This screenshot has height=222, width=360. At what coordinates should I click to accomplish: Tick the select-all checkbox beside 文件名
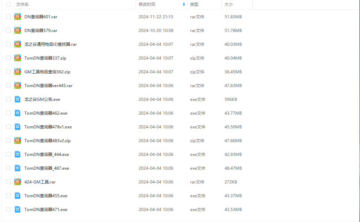(x=9, y=4)
